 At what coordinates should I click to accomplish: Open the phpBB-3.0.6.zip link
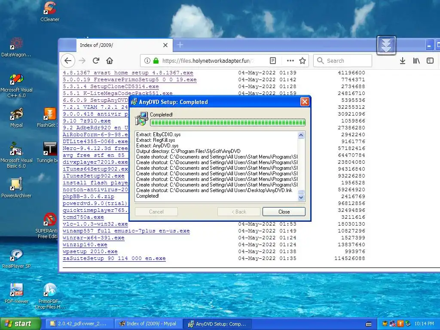(x=89, y=196)
